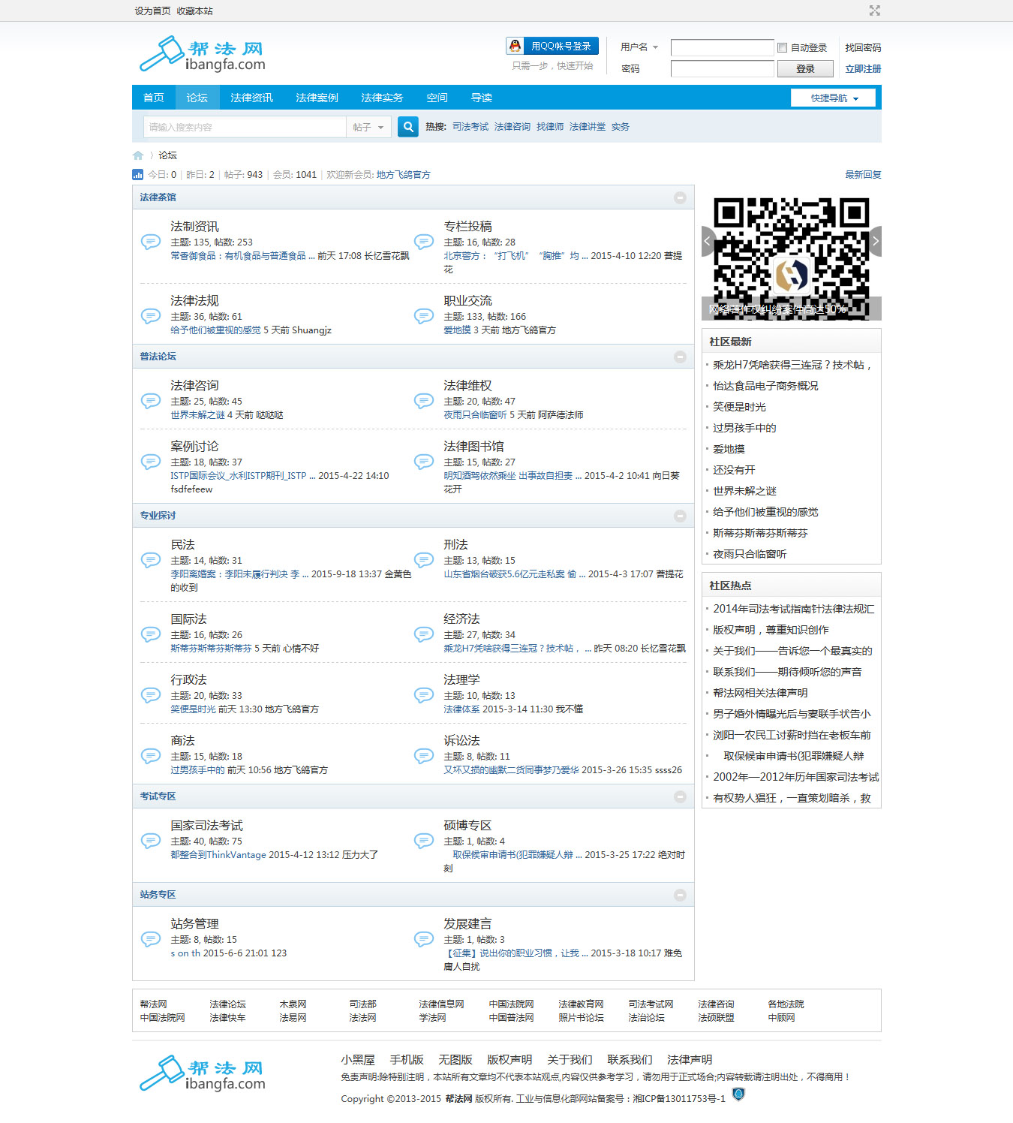
Task: Click the 法律维权 forum bubble icon
Action: click(424, 401)
